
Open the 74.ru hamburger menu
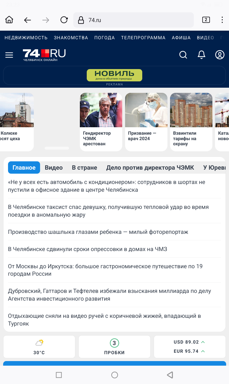[x=9, y=55]
